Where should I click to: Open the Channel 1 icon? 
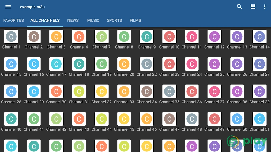click(11, 36)
